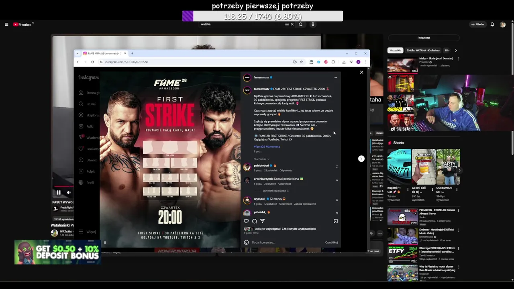
Task: Save the post with bookmark icon
Action: tap(335, 221)
